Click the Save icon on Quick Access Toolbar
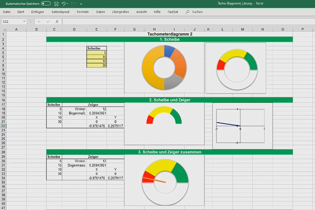Viewport: 315px width, 210px height. click(x=56, y=4)
